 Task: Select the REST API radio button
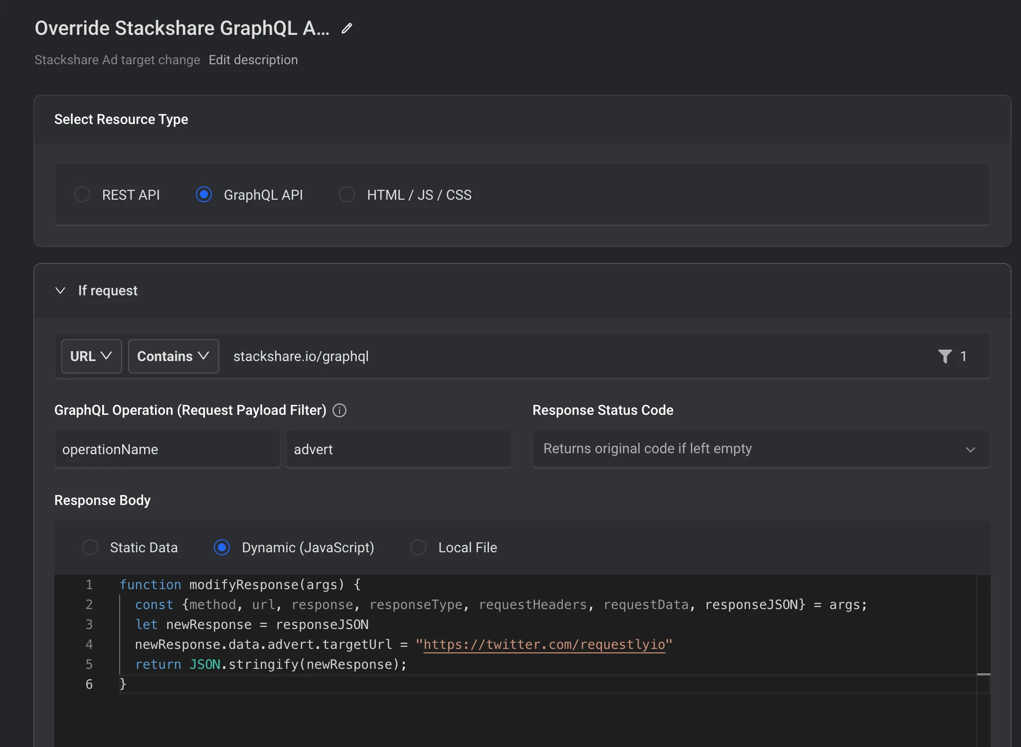click(82, 194)
